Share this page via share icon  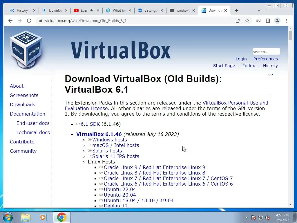click(238, 21)
